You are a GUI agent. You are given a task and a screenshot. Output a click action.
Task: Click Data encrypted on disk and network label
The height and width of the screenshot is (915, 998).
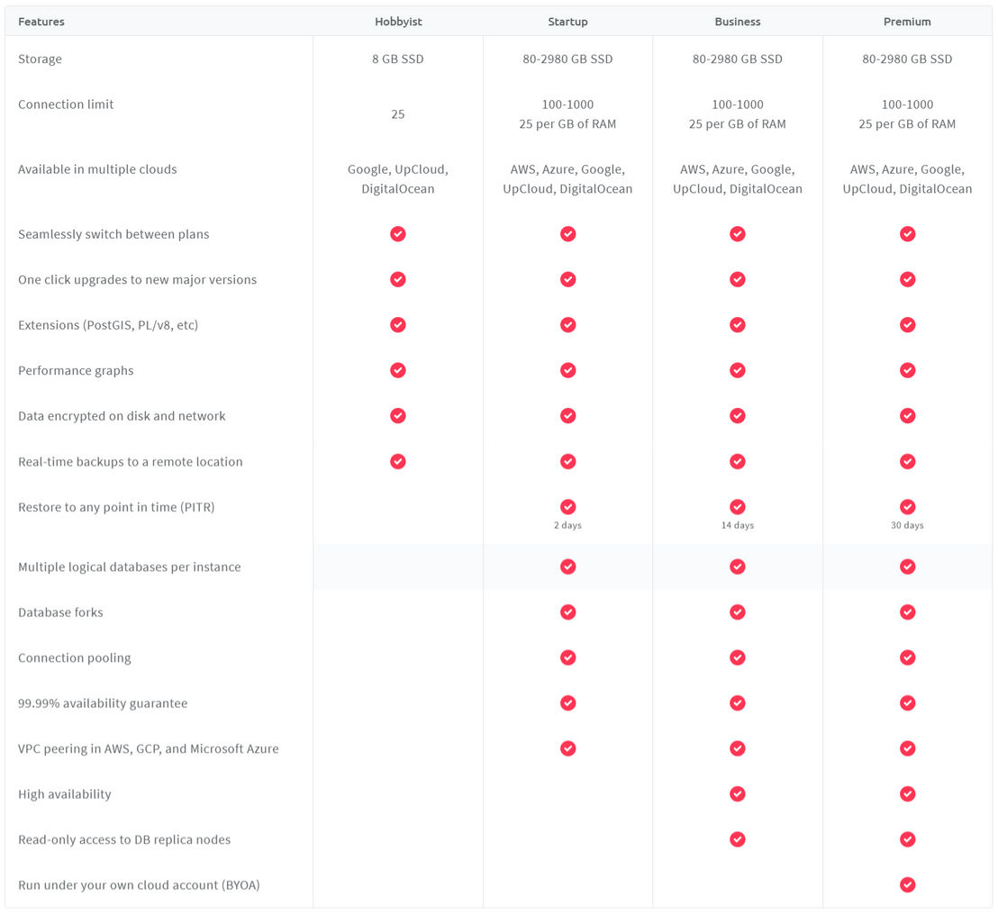(122, 416)
